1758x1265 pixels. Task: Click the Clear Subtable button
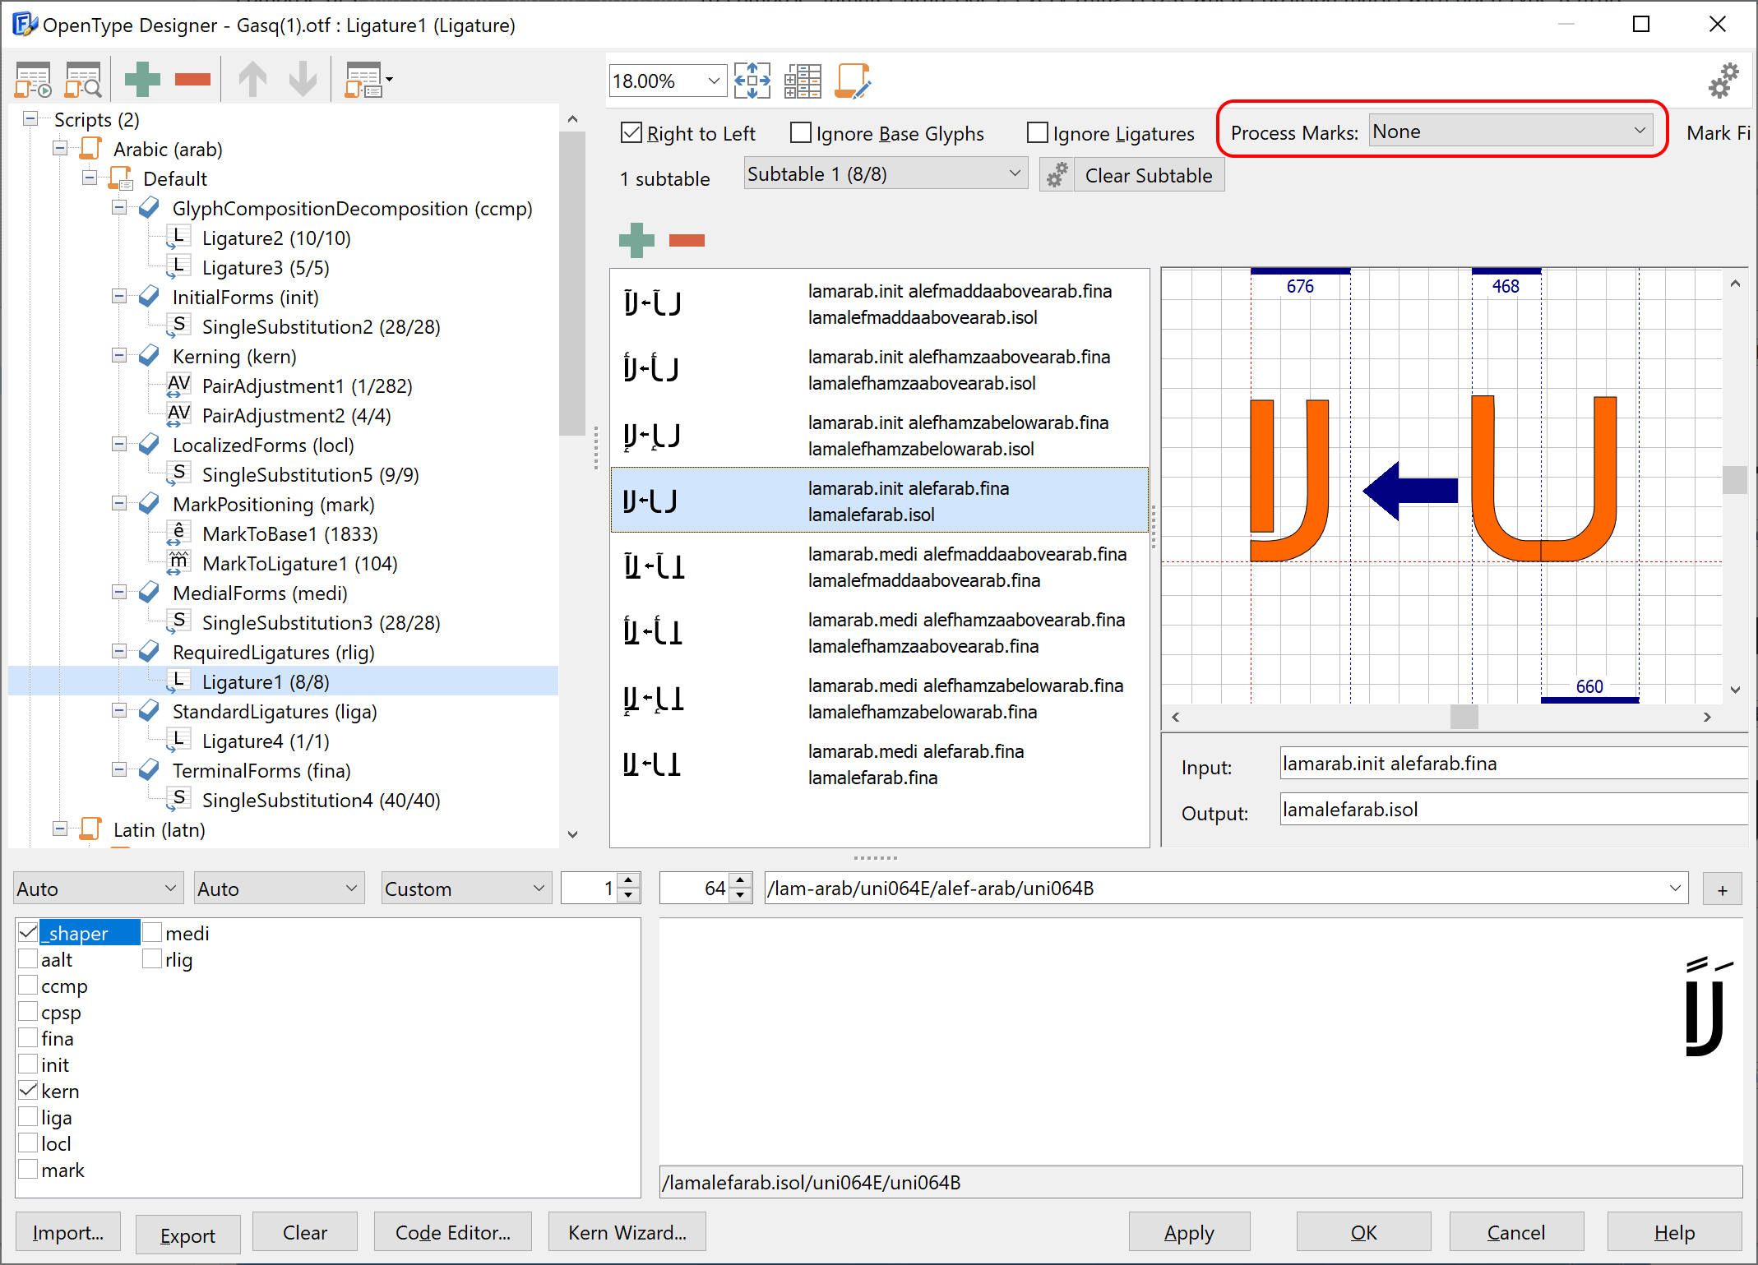[x=1149, y=175]
